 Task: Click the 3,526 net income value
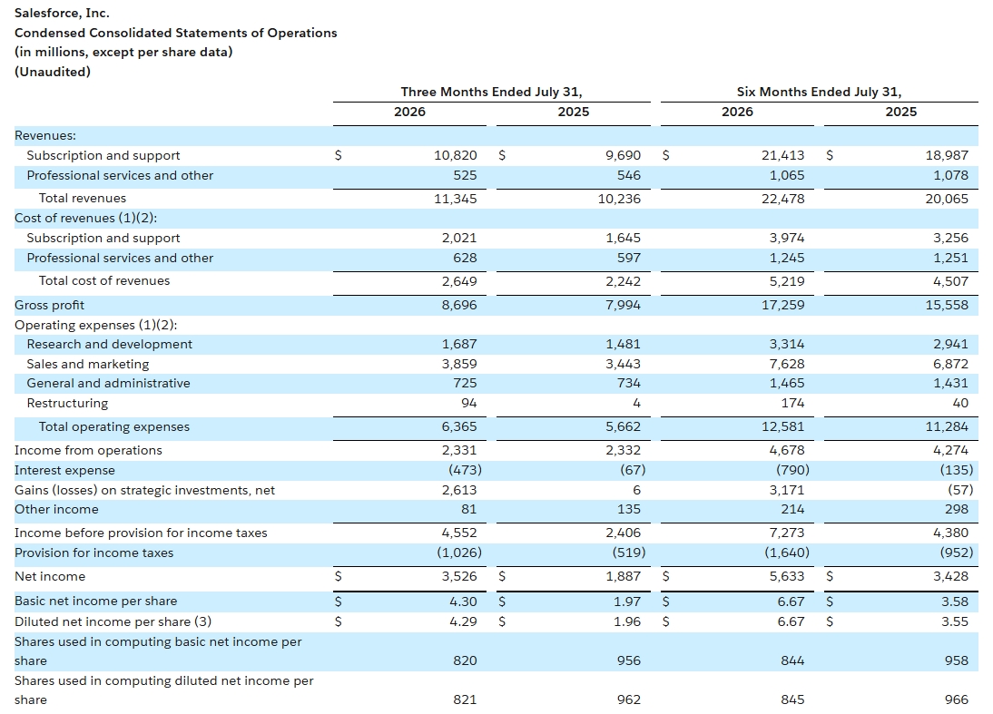click(x=459, y=577)
